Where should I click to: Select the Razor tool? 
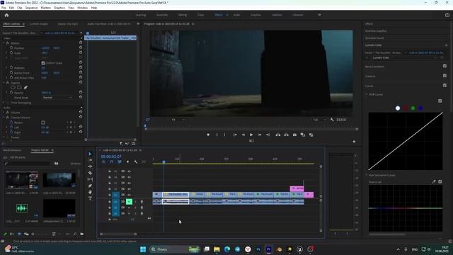tap(90, 173)
